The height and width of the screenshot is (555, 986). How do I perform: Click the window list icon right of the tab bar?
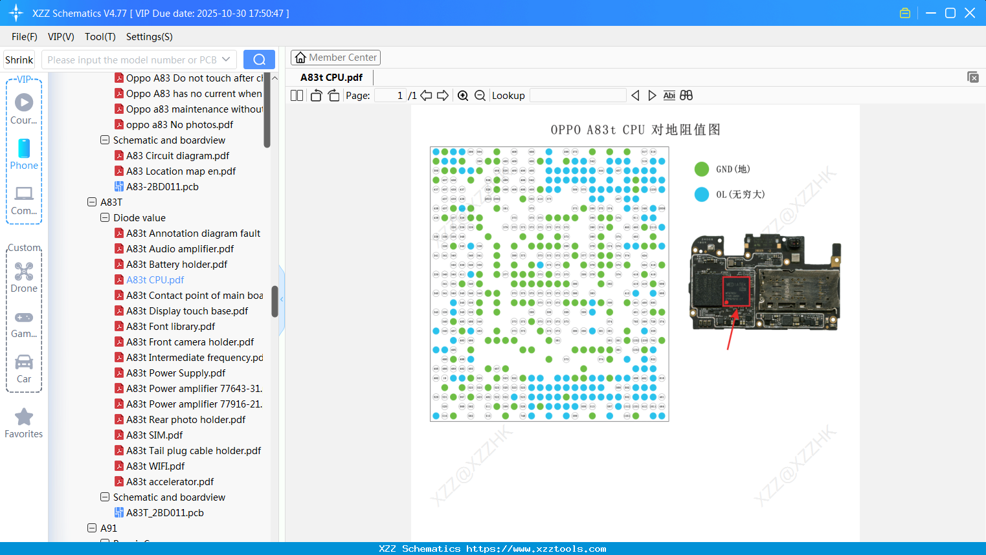pos(973,77)
